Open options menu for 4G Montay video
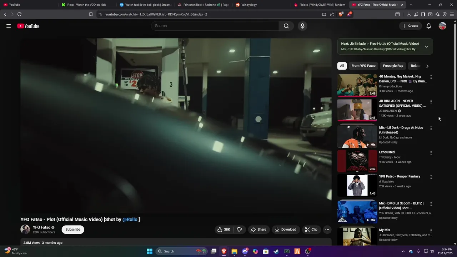Screen dimensions: 457x257 [431, 77]
